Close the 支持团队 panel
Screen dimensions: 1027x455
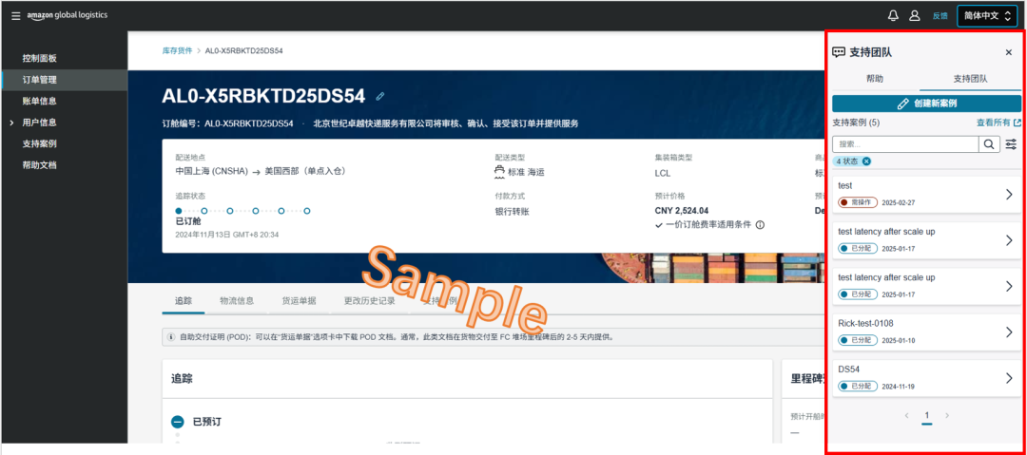click(1009, 52)
